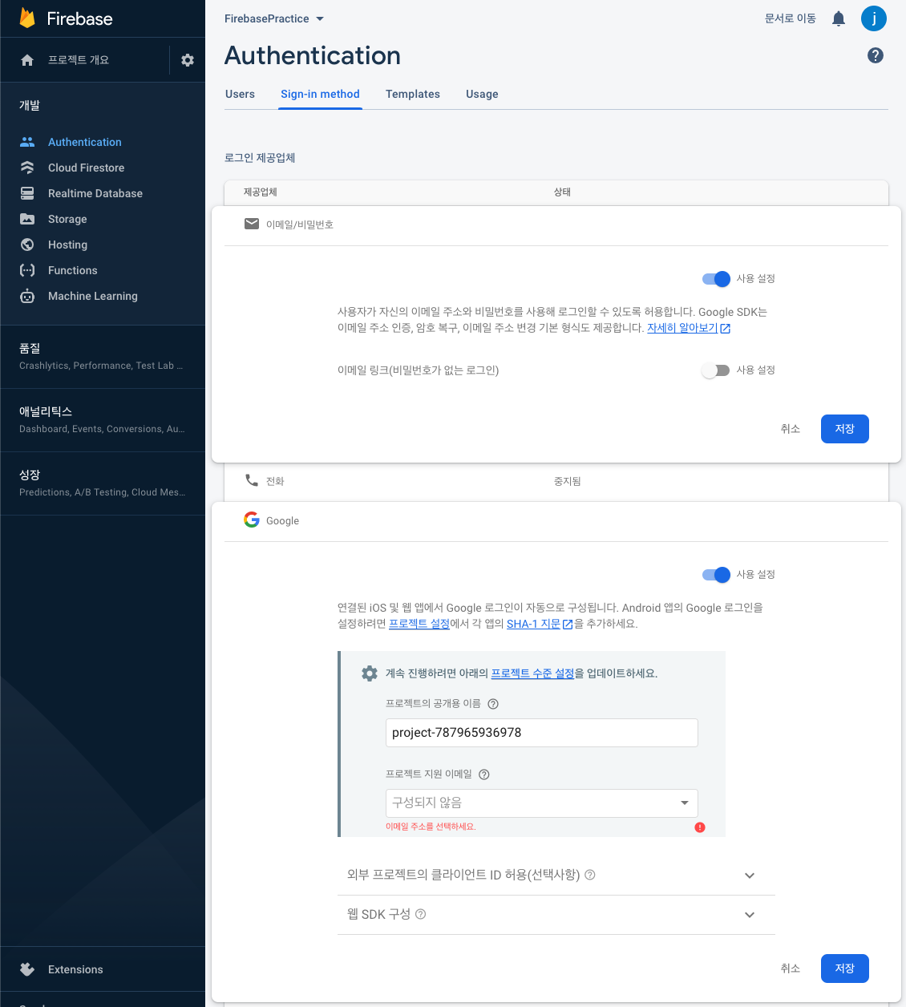
Task: Switch to the Usage tab
Action: 482,94
